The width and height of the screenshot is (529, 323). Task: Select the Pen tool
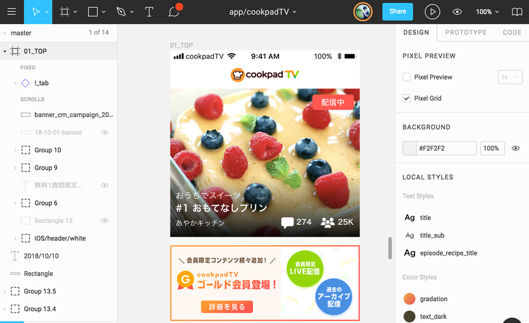(121, 12)
